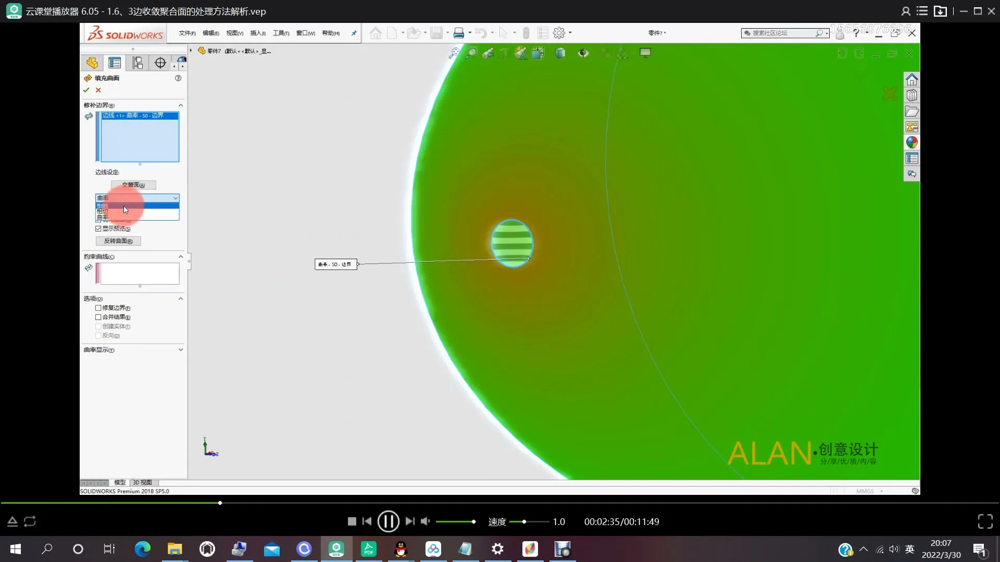Click the Options gear icon in toolbar
This screenshot has height=562, width=1000.
[559, 33]
